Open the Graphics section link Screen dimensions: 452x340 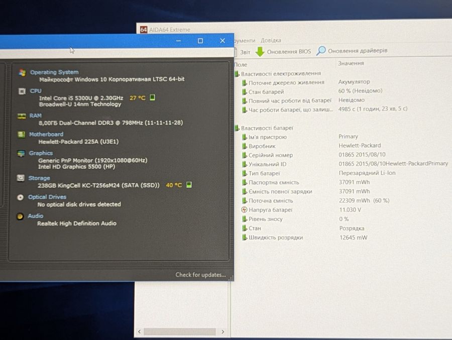(41, 153)
